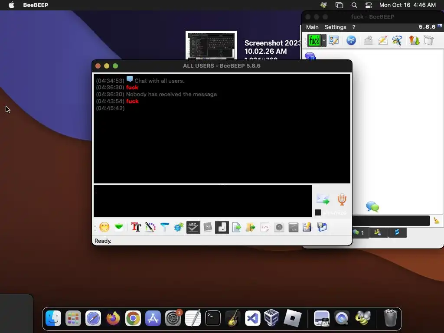Click the 'Chat with all users.' line

pyautogui.click(x=159, y=81)
